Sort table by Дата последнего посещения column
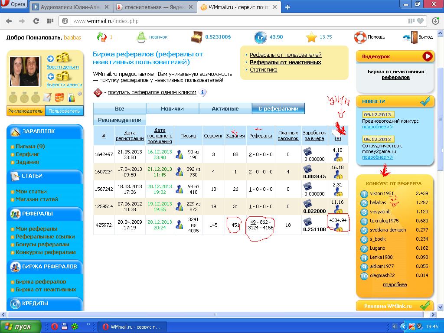 coord(160,136)
